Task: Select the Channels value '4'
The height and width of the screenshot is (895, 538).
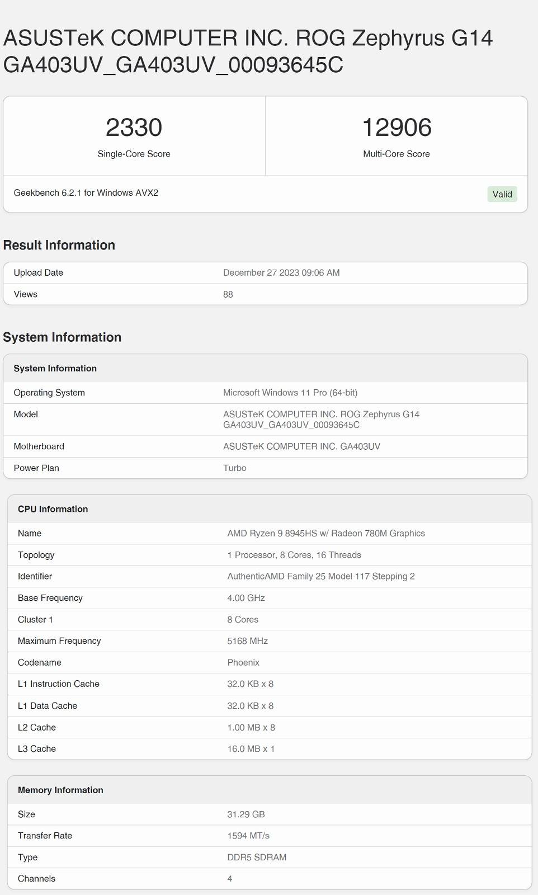Action: pos(230,879)
